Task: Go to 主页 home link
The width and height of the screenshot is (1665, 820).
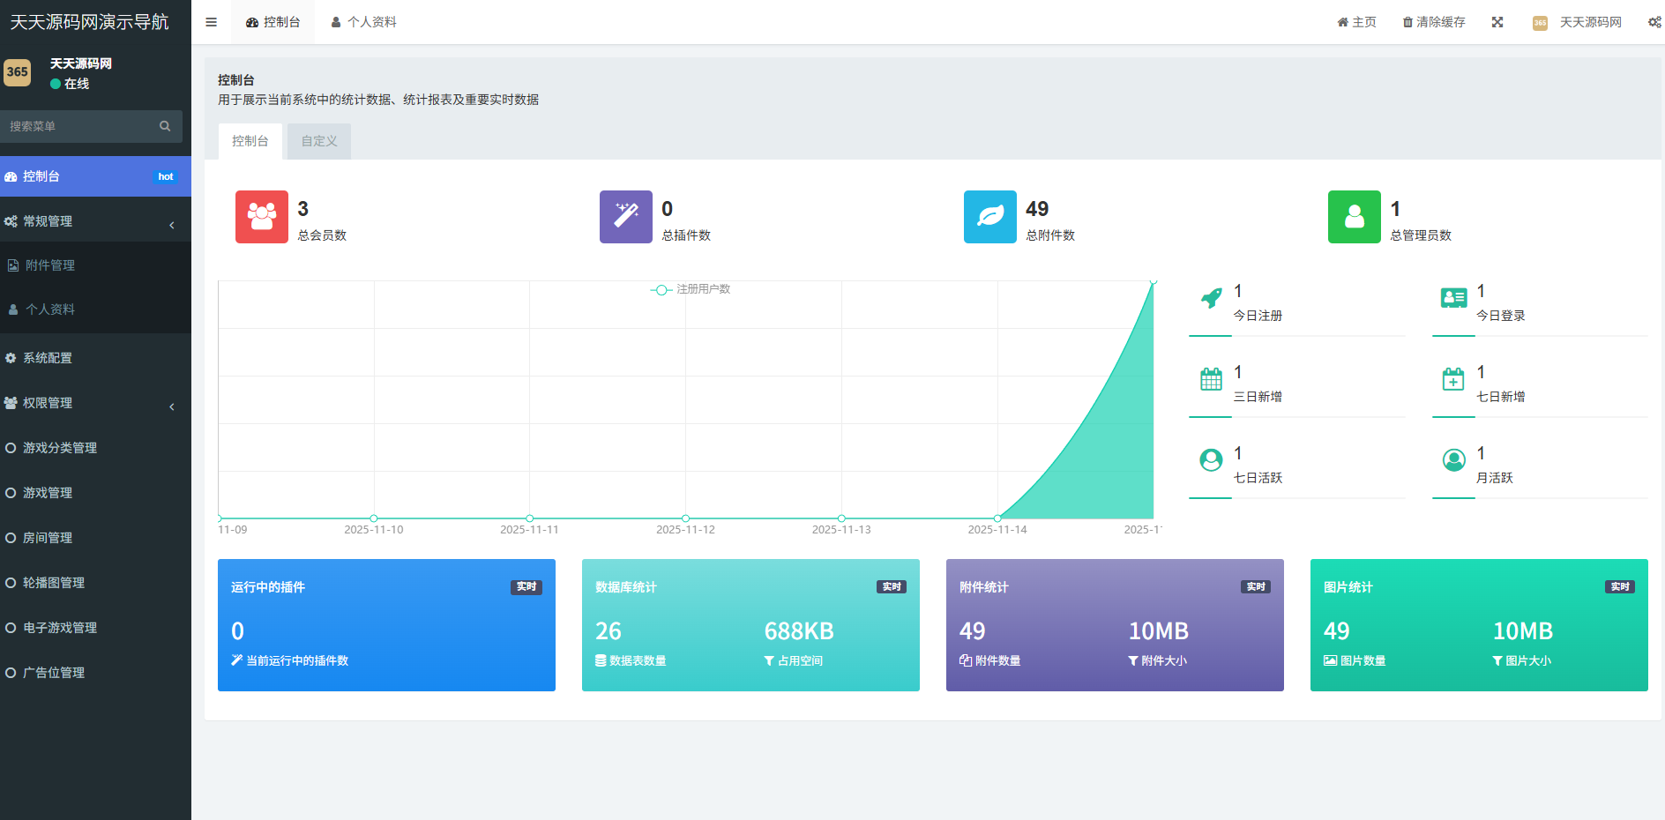Action: point(1356,22)
